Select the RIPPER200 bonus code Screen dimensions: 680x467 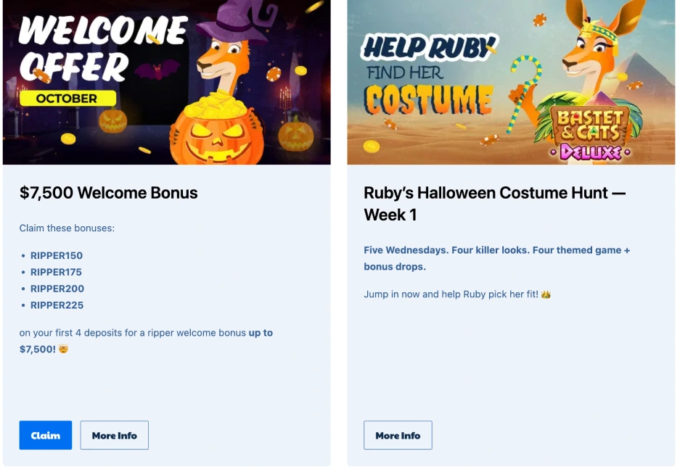tap(57, 289)
